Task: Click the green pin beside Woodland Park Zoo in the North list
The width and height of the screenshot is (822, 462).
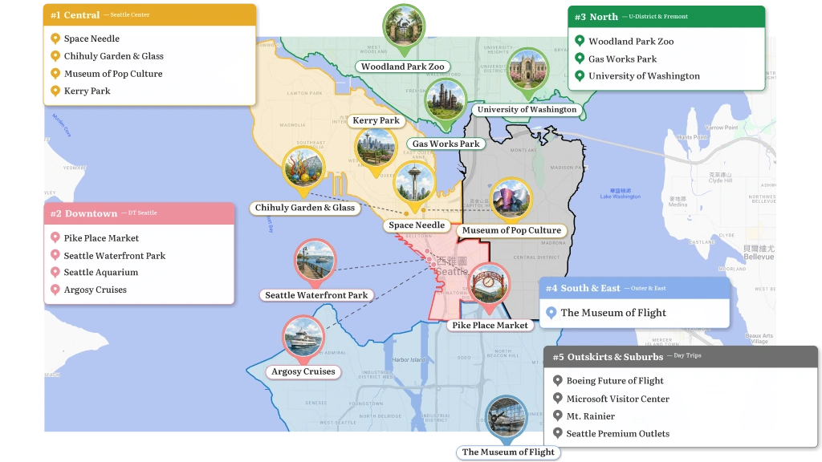Action: pyautogui.click(x=580, y=41)
